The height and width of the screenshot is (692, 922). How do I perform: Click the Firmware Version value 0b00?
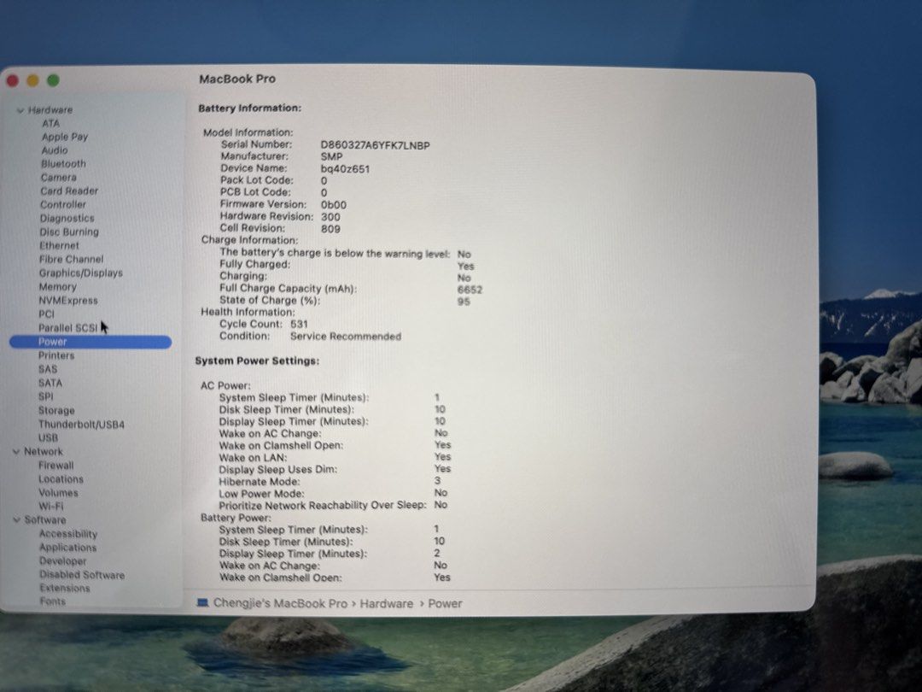click(x=334, y=205)
